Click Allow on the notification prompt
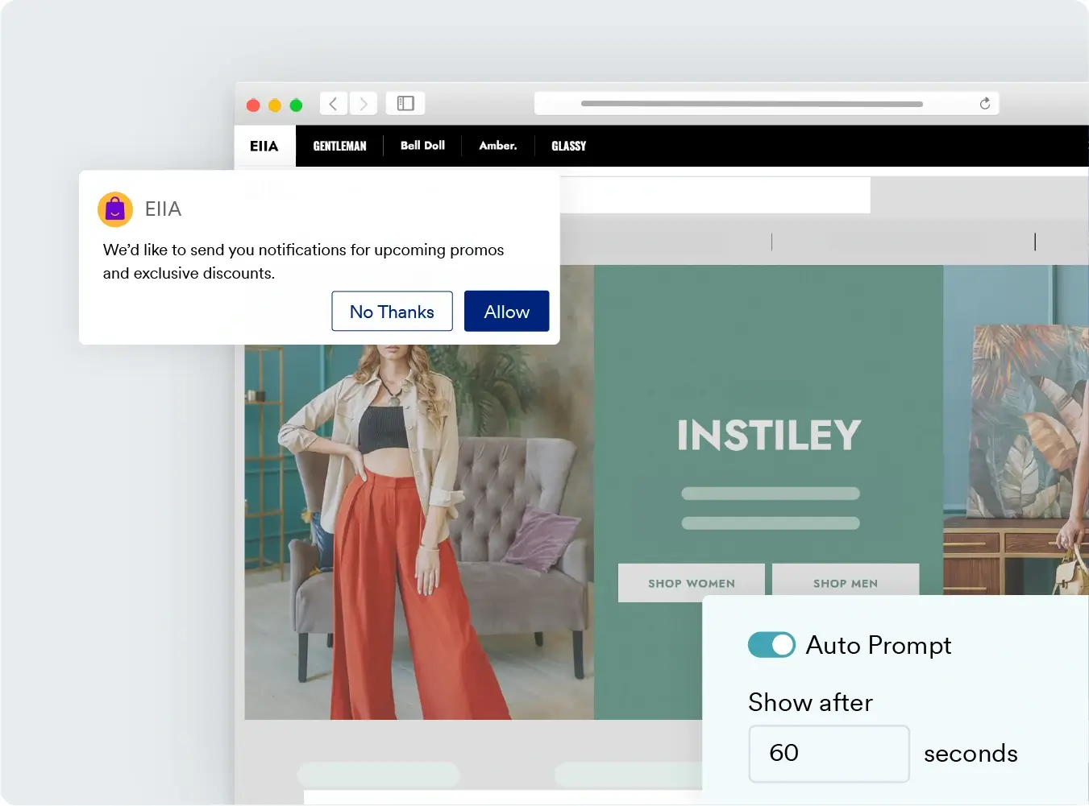 click(x=507, y=312)
